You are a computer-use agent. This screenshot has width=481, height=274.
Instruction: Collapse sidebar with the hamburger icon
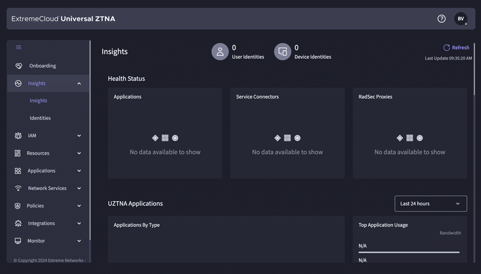[x=19, y=47]
